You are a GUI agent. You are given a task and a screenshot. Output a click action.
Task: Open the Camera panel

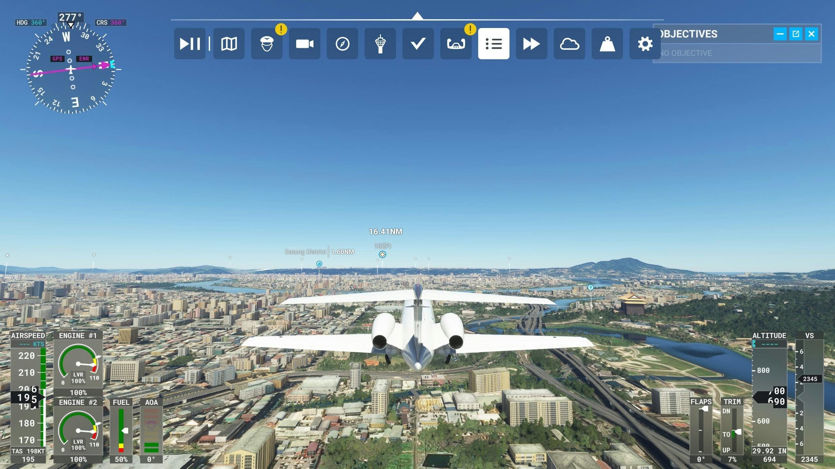click(304, 44)
